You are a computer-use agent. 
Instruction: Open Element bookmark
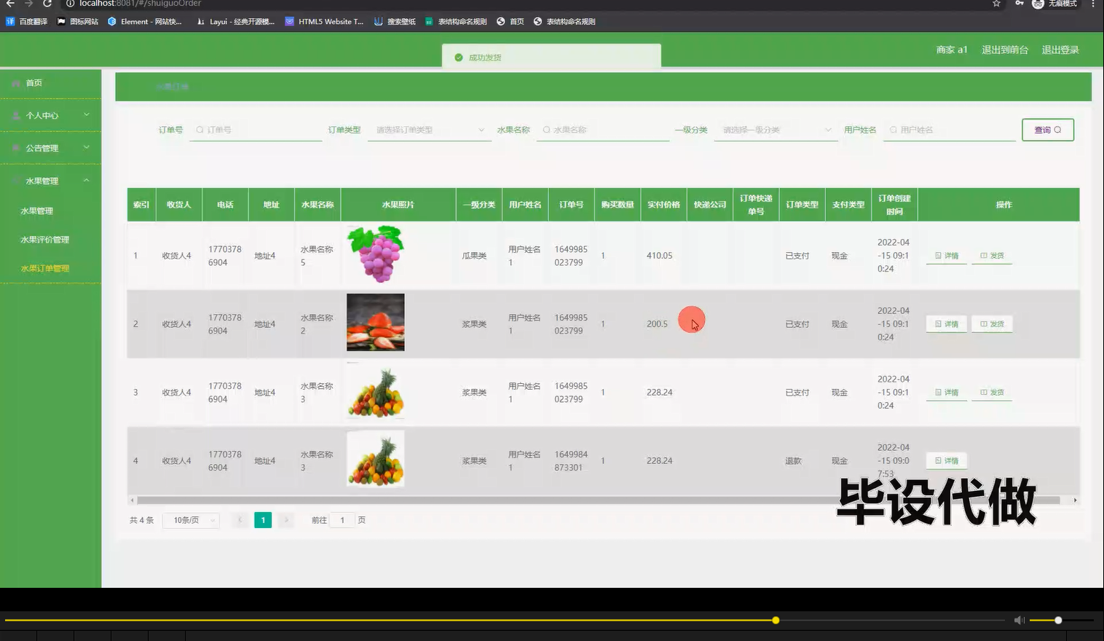(x=145, y=21)
